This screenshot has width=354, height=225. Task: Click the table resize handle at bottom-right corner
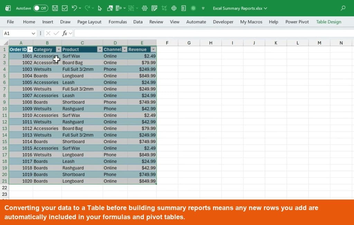pos(156,184)
